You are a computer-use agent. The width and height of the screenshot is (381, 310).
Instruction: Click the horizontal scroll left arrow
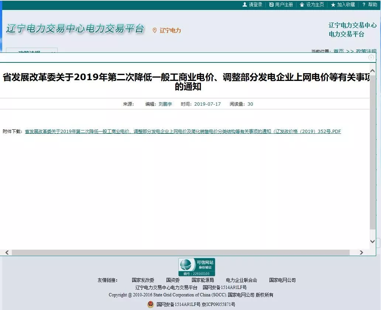[x=7, y=253]
